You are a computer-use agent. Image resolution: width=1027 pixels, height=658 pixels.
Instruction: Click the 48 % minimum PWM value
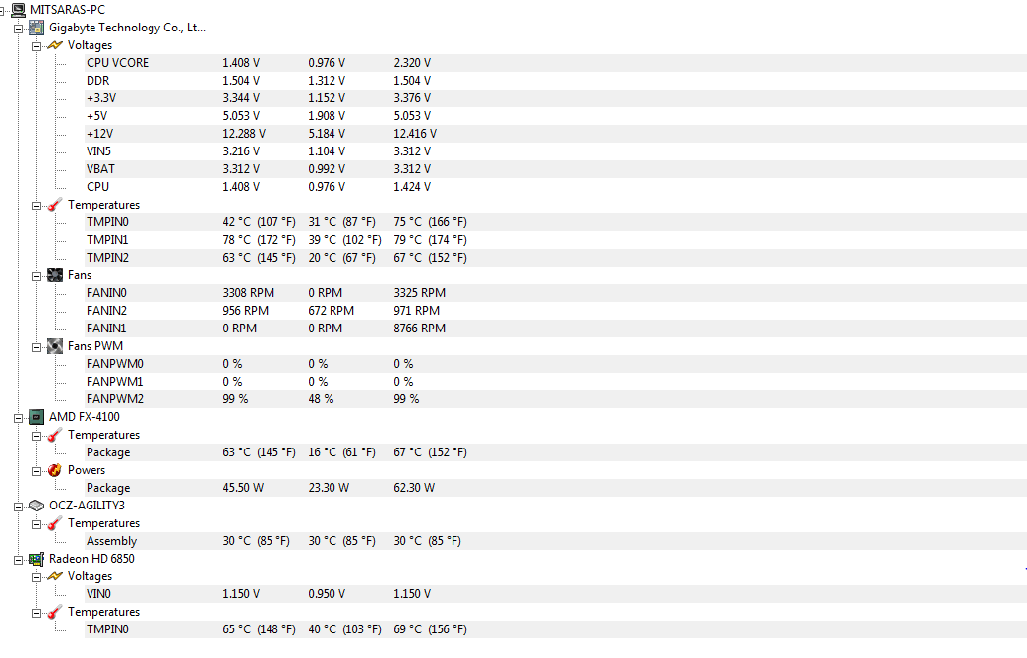pos(321,398)
